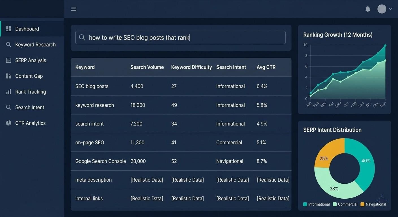
Task: Click the Dashboard grid icon
Action: 9,29
